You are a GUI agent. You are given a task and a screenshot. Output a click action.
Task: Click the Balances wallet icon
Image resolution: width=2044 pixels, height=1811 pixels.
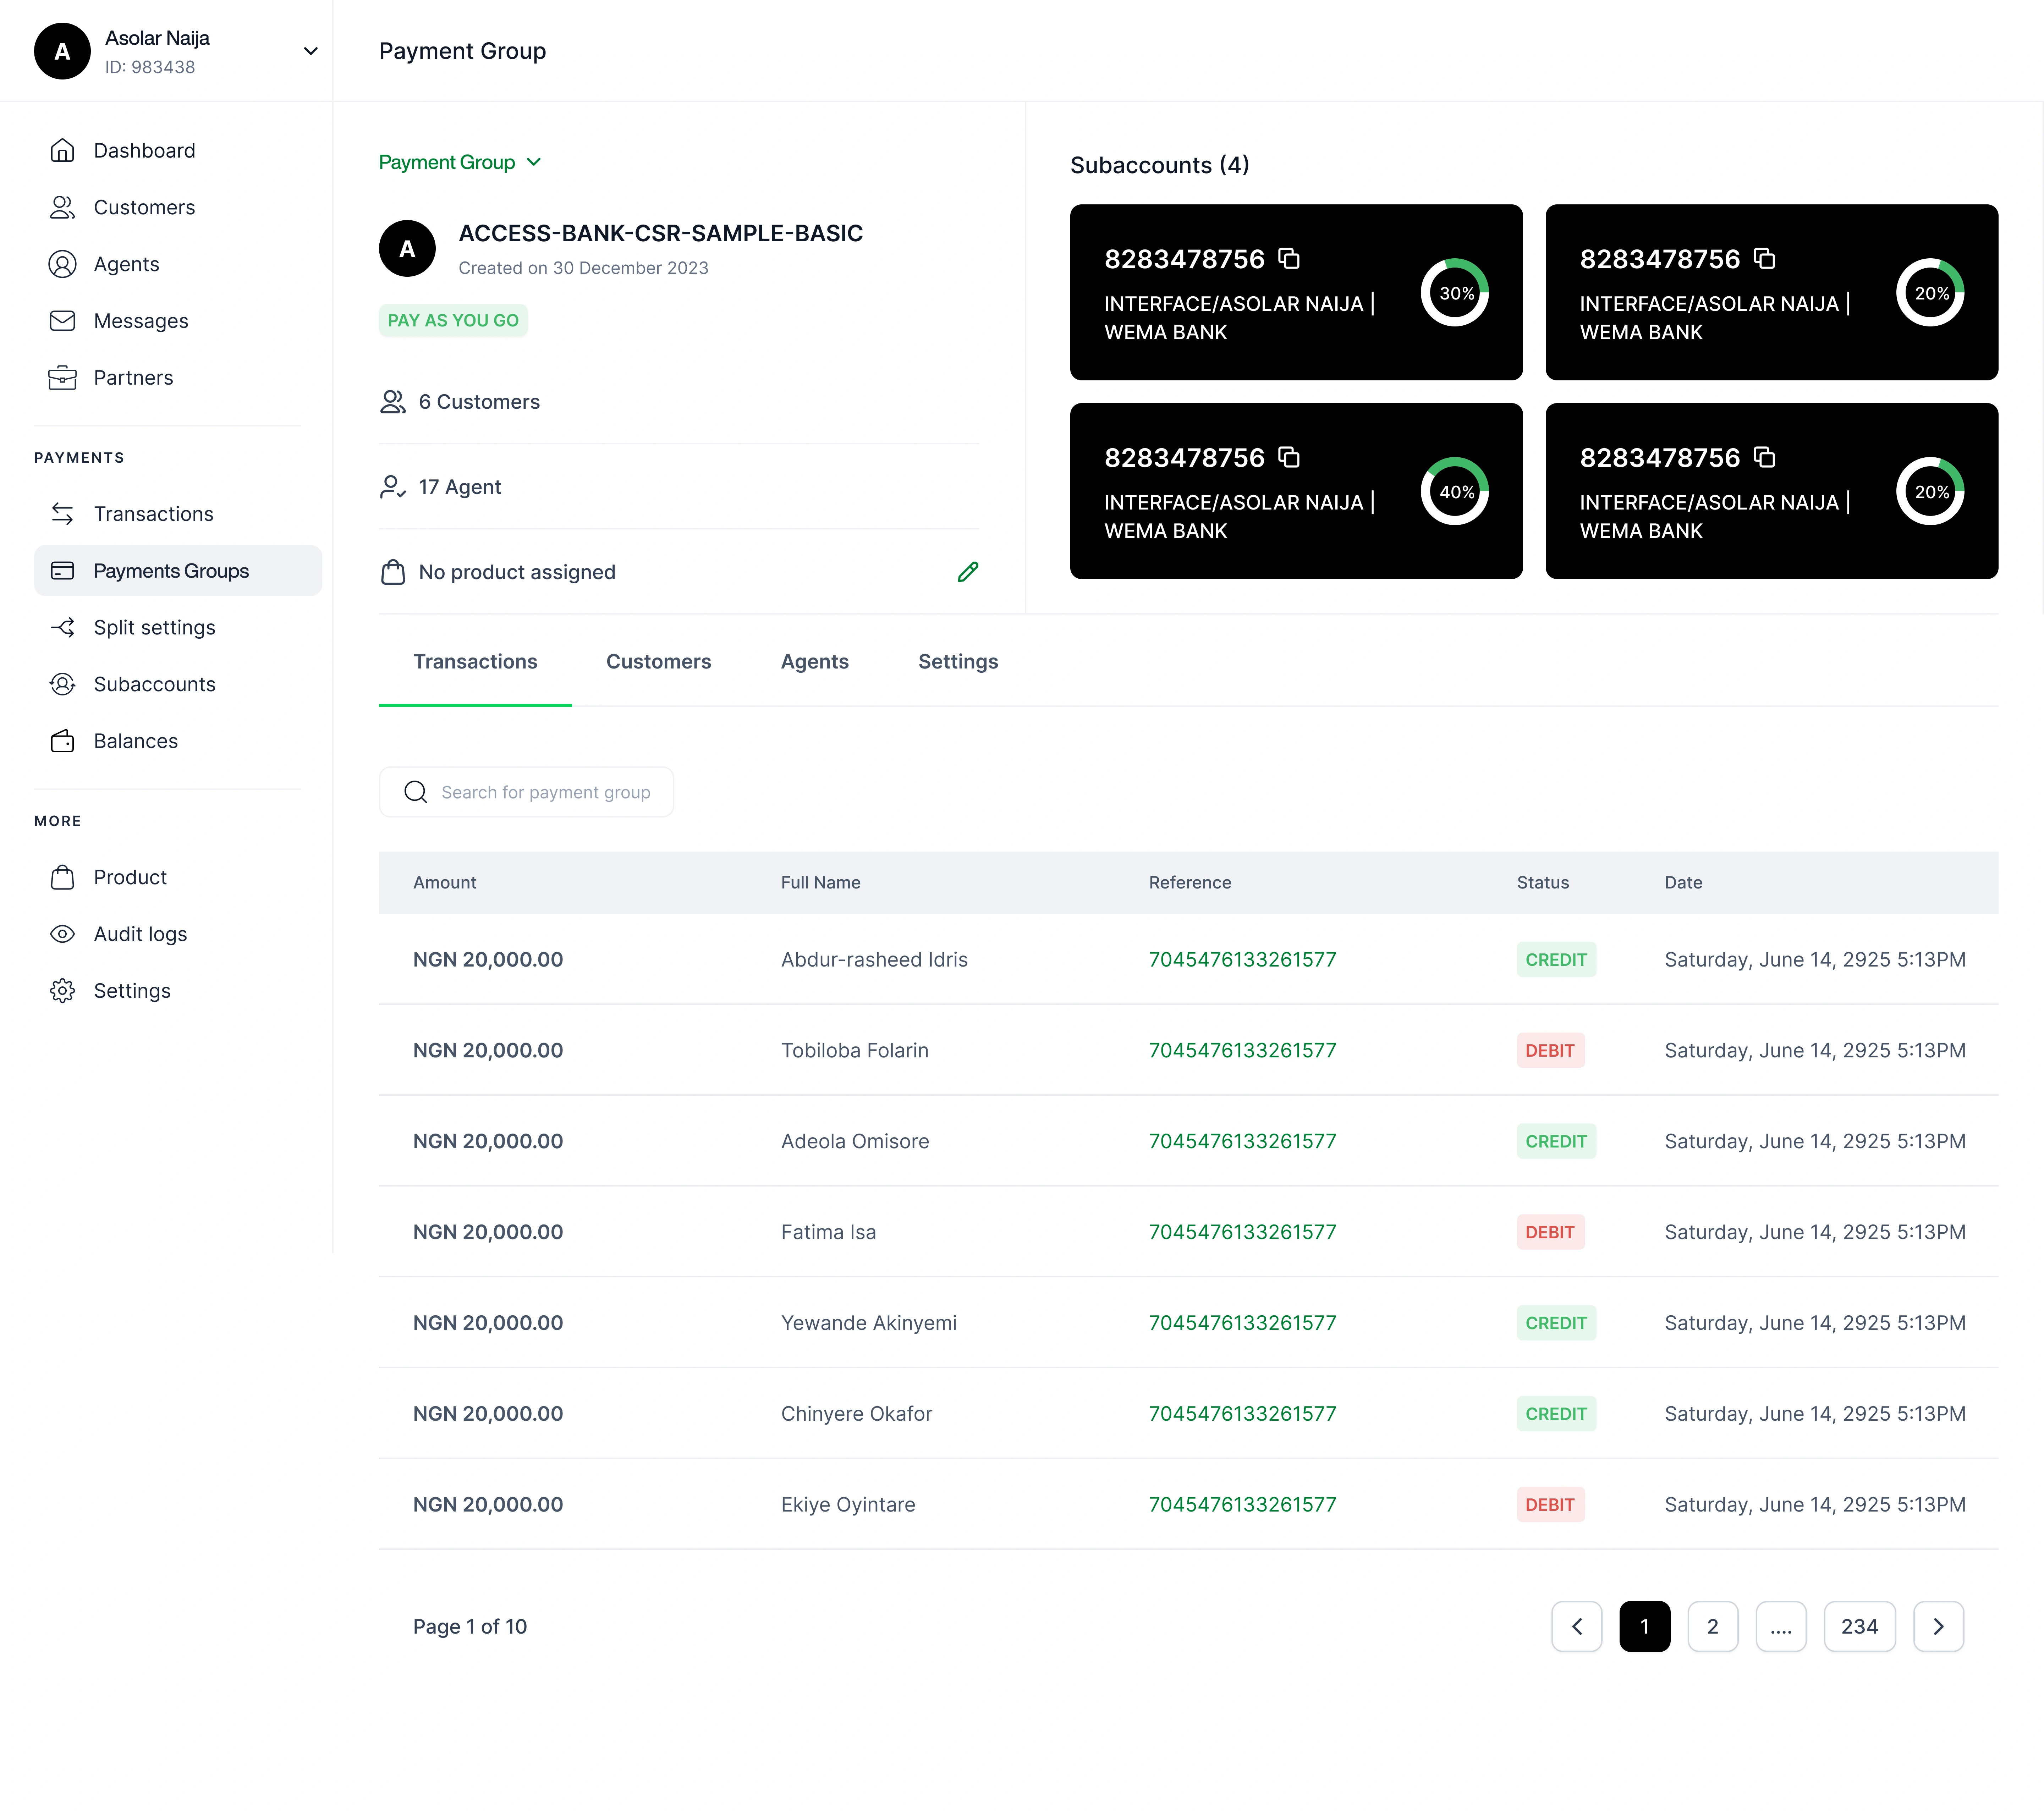[x=62, y=741]
